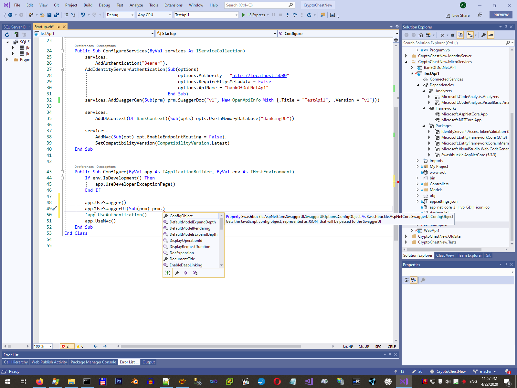Viewport: 517px width, 388px height.
Task: Open the Analyze menu
Action: (136, 5)
